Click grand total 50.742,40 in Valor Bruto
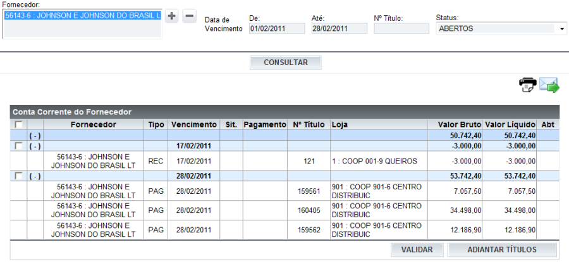This screenshot has height=262, width=569. 455,136
